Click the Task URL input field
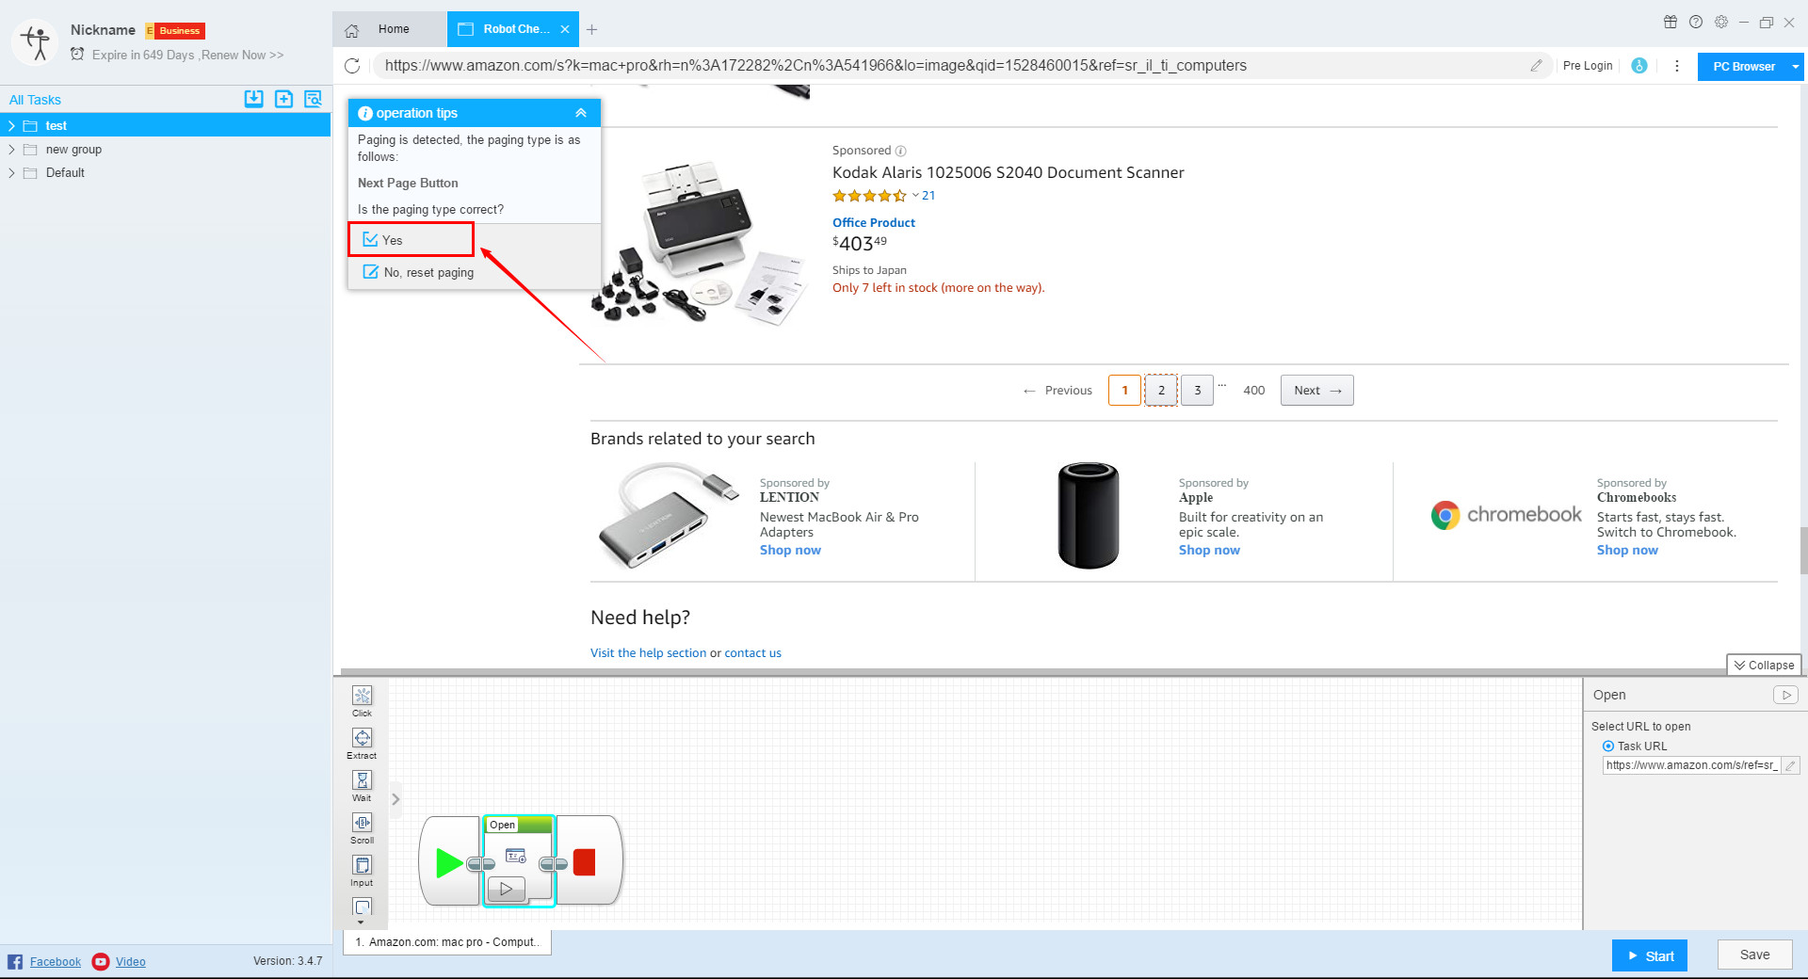Viewport: 1808px width, 979px height. coord(1691,765)
